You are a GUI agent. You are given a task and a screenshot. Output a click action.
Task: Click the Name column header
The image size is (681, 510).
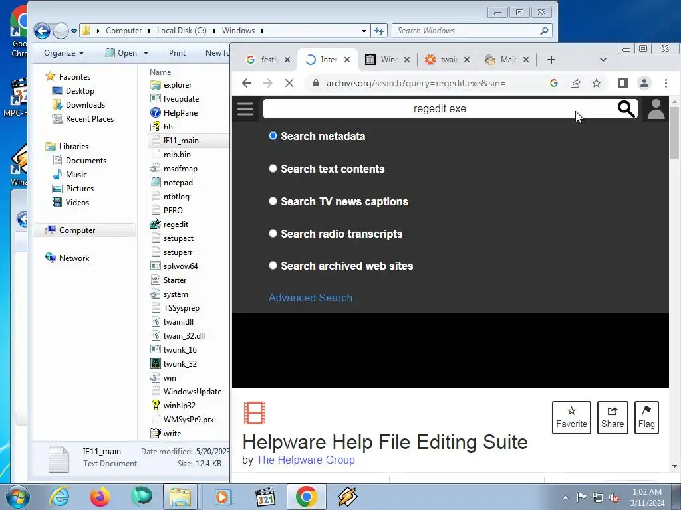(160, 72)
